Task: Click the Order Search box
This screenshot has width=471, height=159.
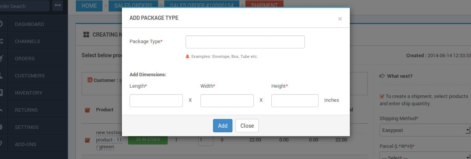Action: click(x=25, y=6)
